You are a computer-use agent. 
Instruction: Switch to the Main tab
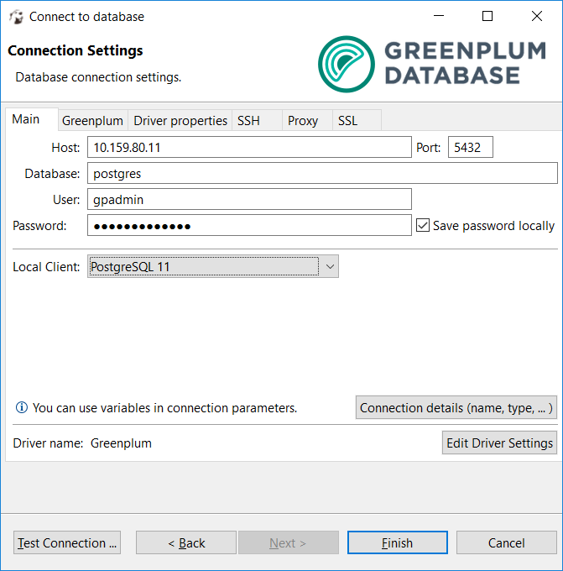[x=32, y=119]
